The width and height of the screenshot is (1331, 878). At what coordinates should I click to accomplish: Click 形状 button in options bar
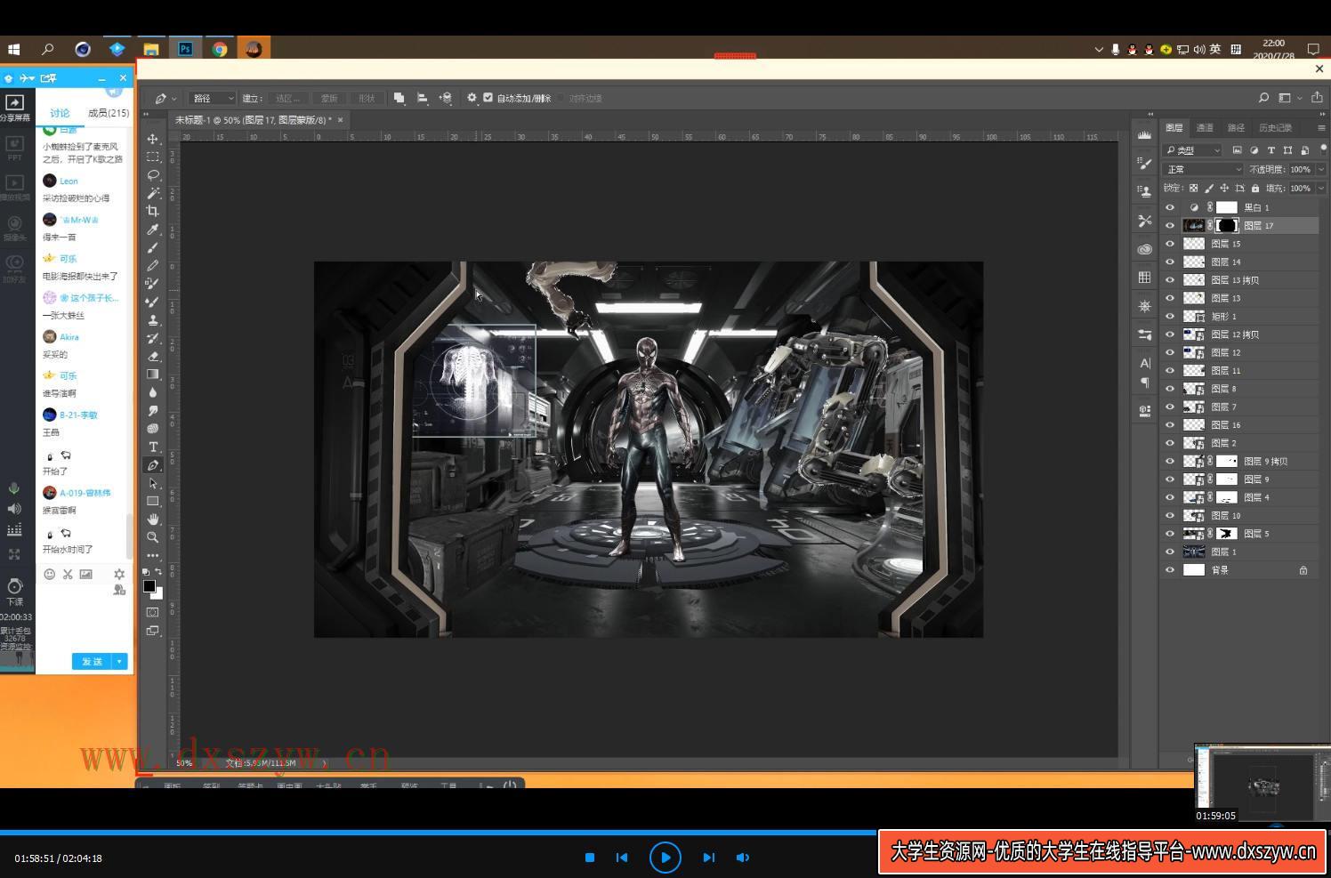coord(367,98)
